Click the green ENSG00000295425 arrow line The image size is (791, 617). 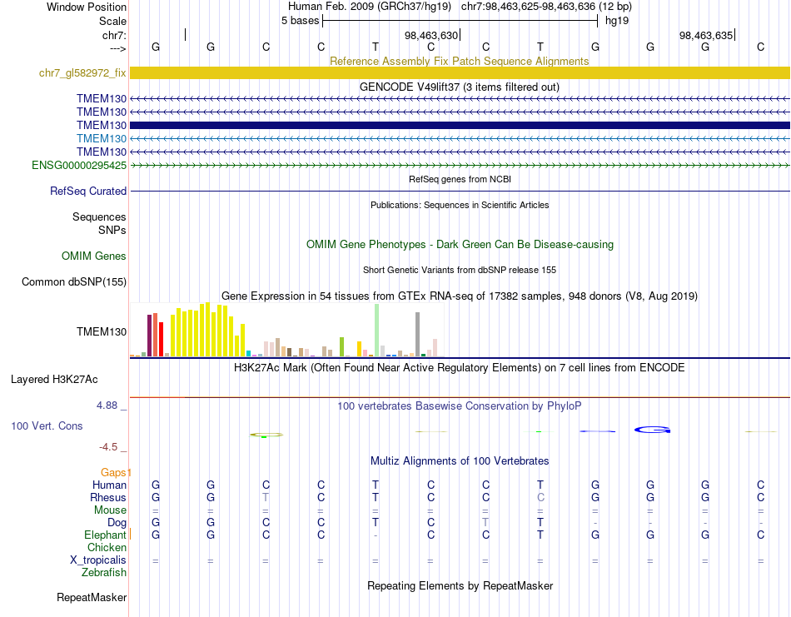coord(460,165)
